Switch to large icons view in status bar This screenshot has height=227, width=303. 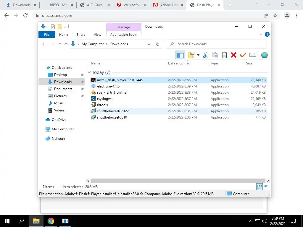point(266,187)
